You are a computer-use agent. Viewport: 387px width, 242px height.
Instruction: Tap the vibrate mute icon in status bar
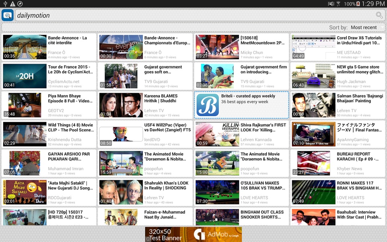(x=331, y=4)
